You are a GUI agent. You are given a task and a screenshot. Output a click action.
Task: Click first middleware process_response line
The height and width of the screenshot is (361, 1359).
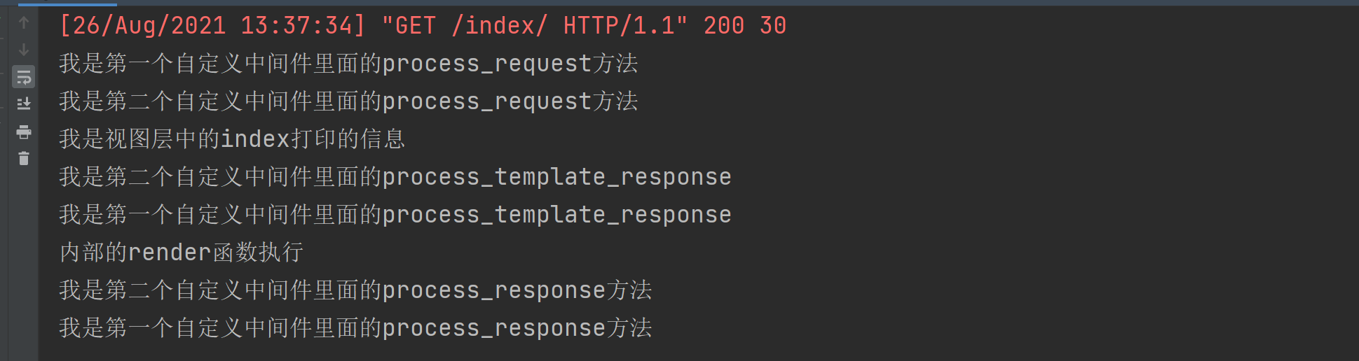(x=355, y=328)
